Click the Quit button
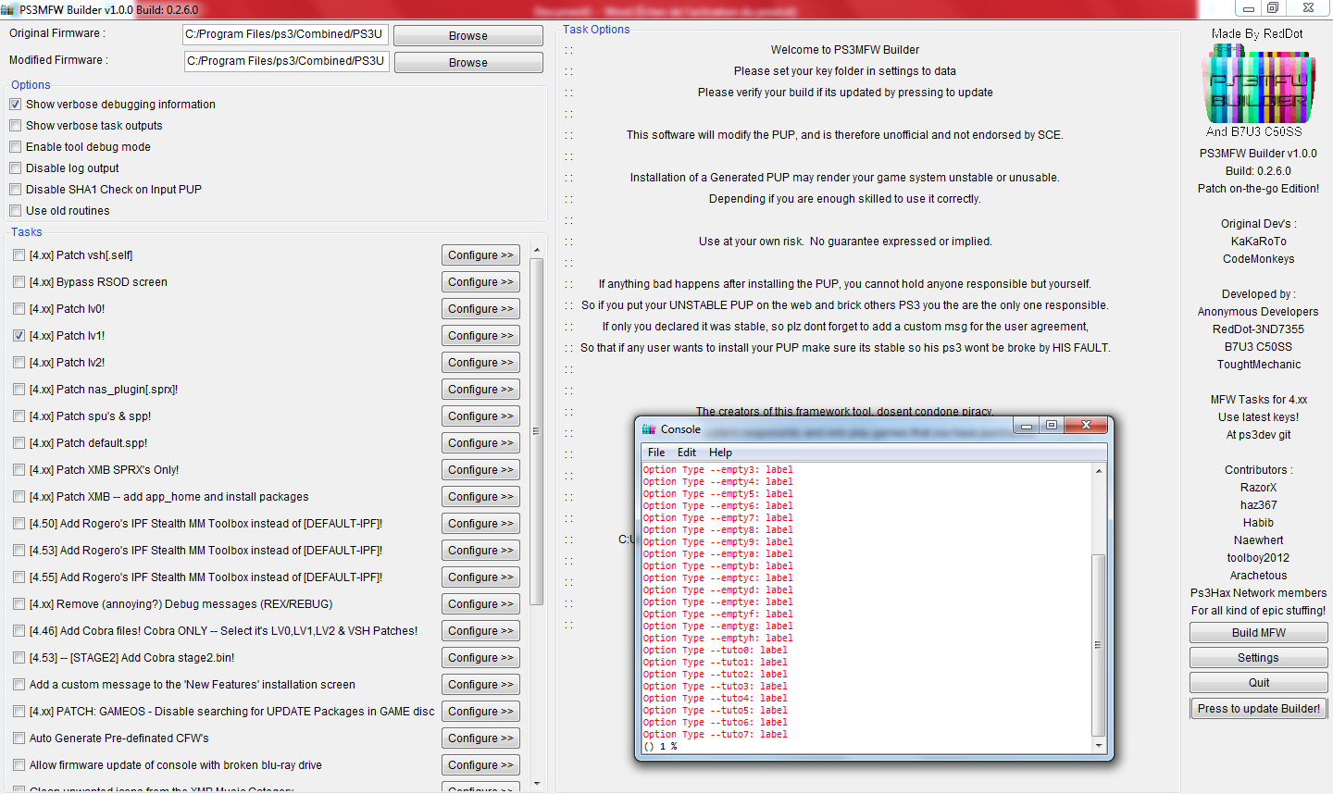The height and width of the screenshot is (794, 1333). click(x=1259, y=683)
